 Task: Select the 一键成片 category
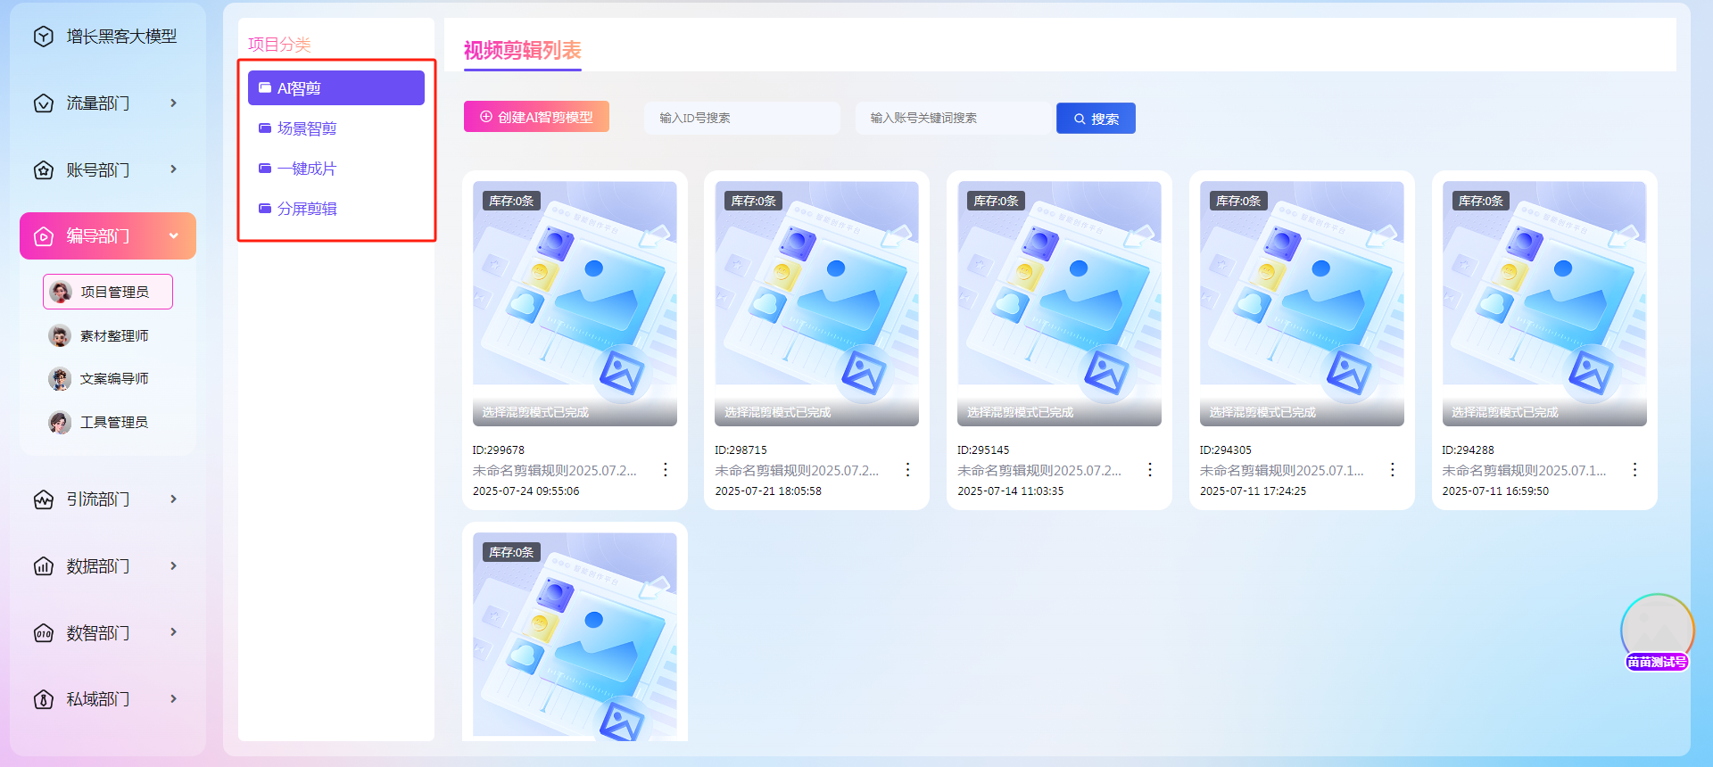click(x=336, y=169)
